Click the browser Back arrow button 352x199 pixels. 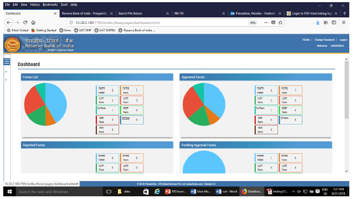tap(9, 22)
